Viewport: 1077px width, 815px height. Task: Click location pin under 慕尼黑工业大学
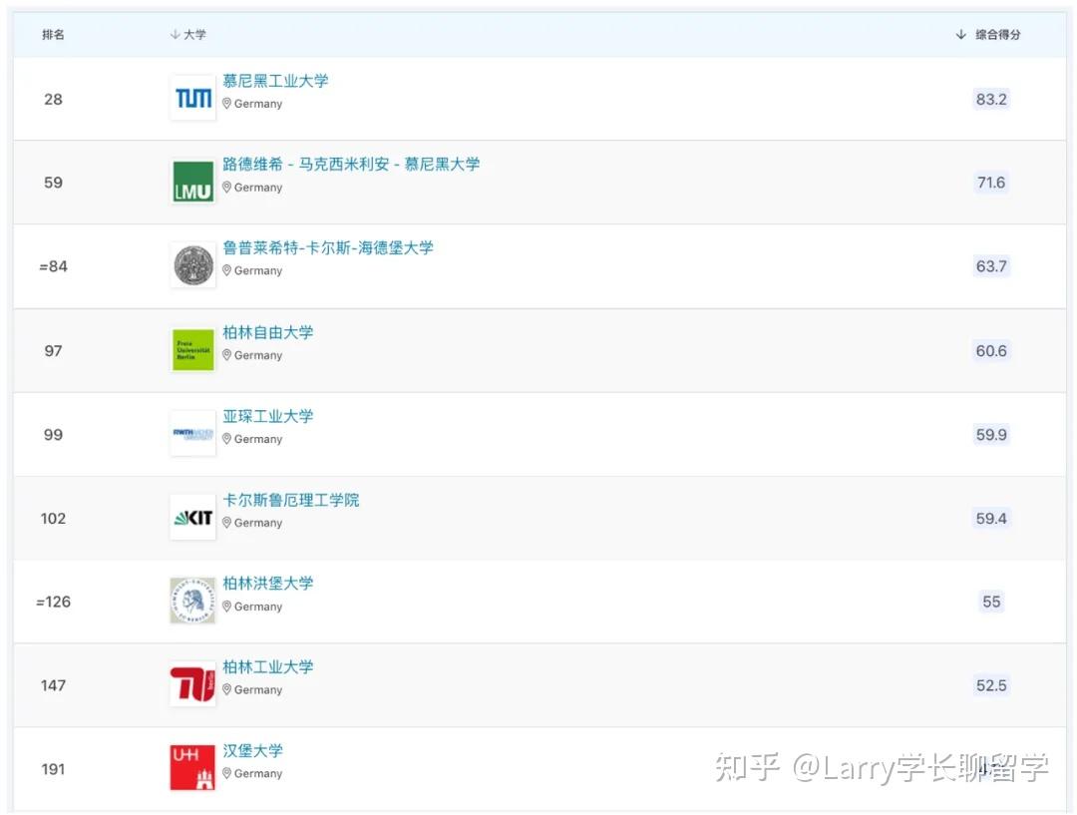pos(226,104)
